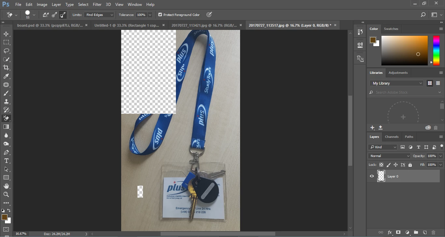Create a new layer

click(x=425, y=232)
